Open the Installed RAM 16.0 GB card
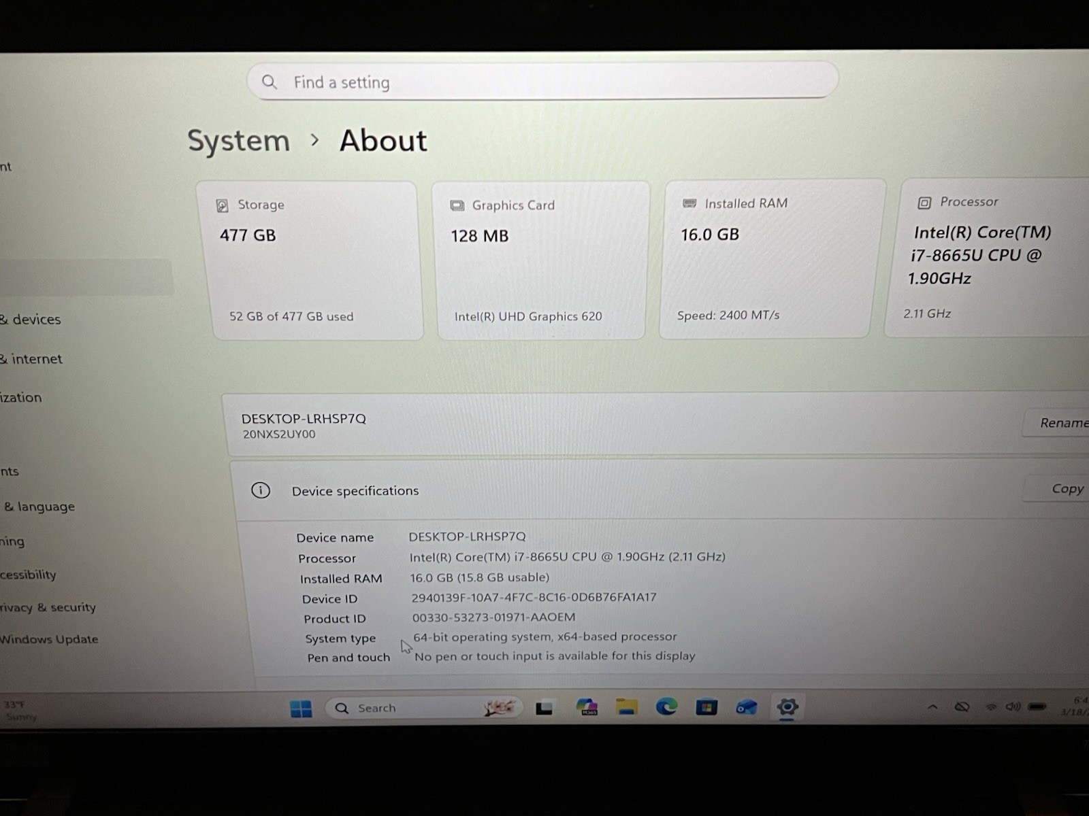Image resolution: width=1089 pixels, height=816 pixels. [772, 259]
